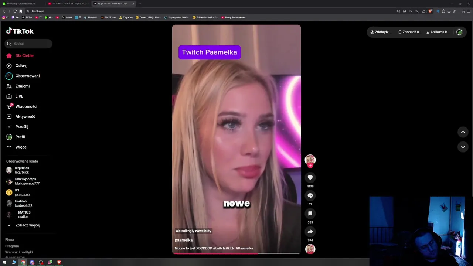
Task: Open the Aktywność notifications
Action: [21, 116]
